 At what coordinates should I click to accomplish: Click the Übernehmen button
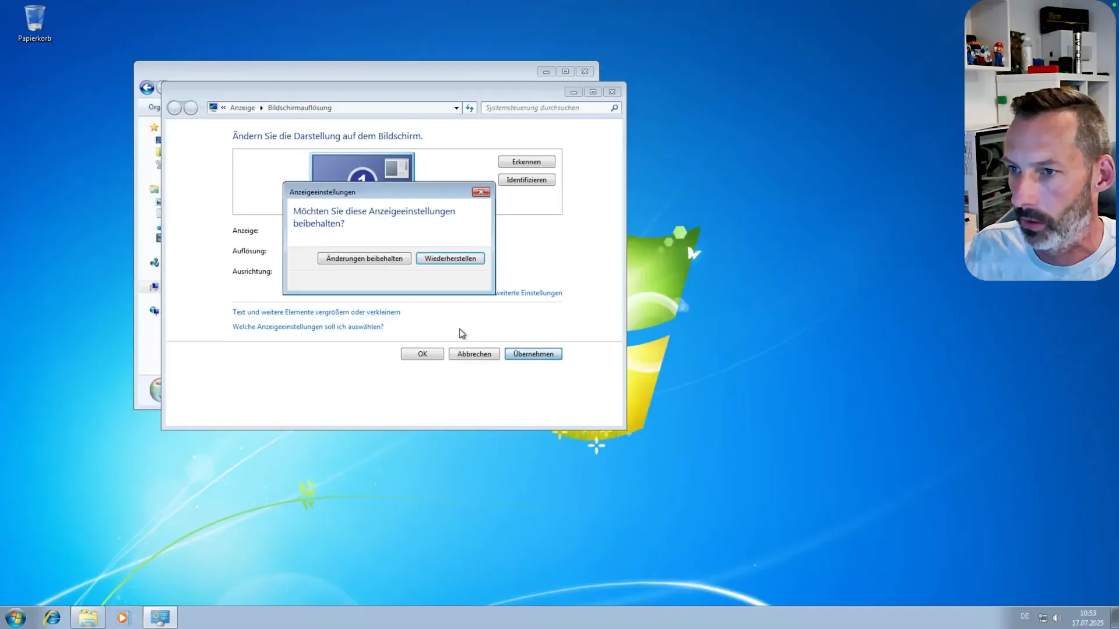[x=533, y=354]
